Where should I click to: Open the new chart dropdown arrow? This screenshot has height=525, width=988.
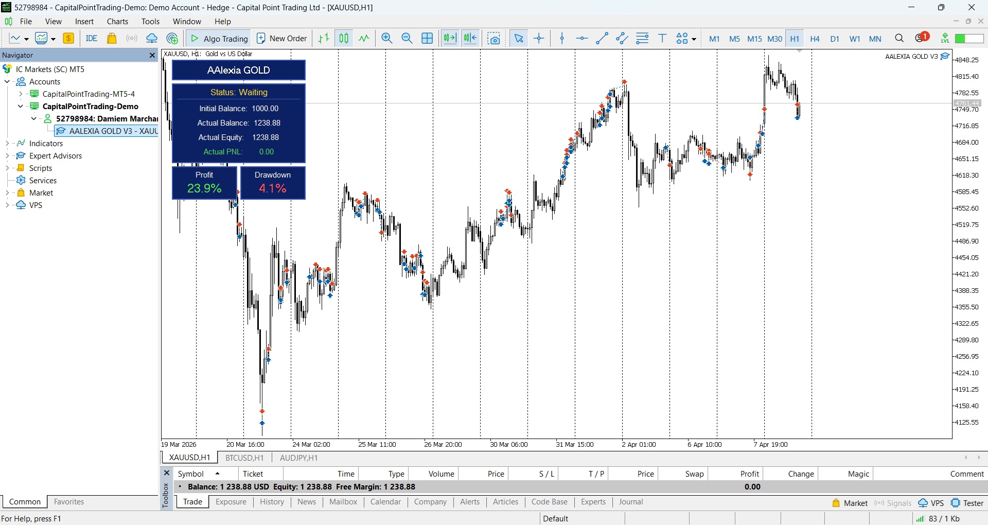point(26,39)
